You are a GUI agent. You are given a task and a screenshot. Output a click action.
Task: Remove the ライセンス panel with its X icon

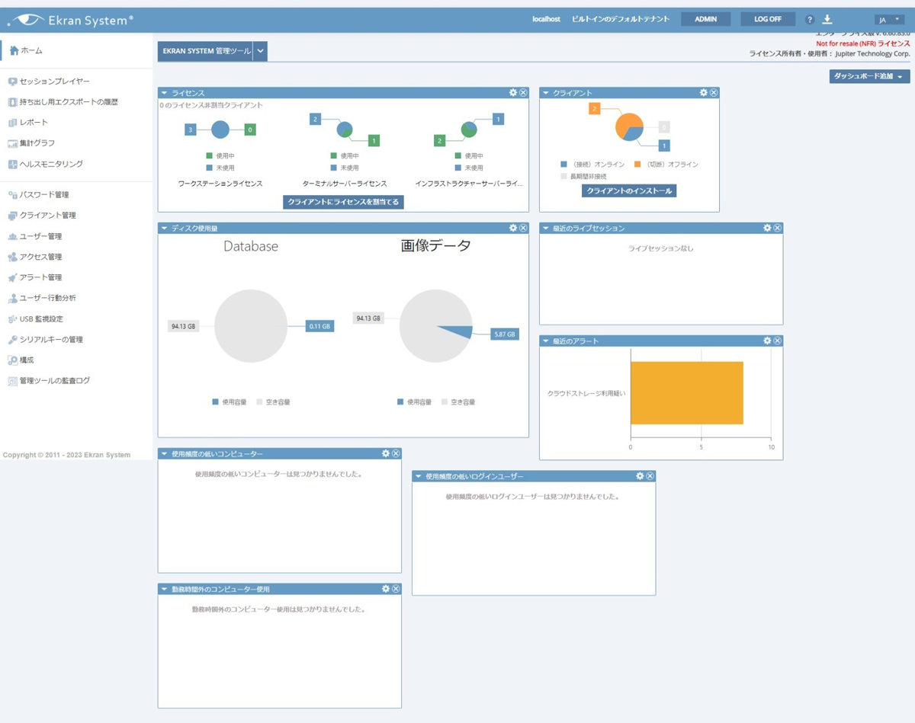click(523, 93)
